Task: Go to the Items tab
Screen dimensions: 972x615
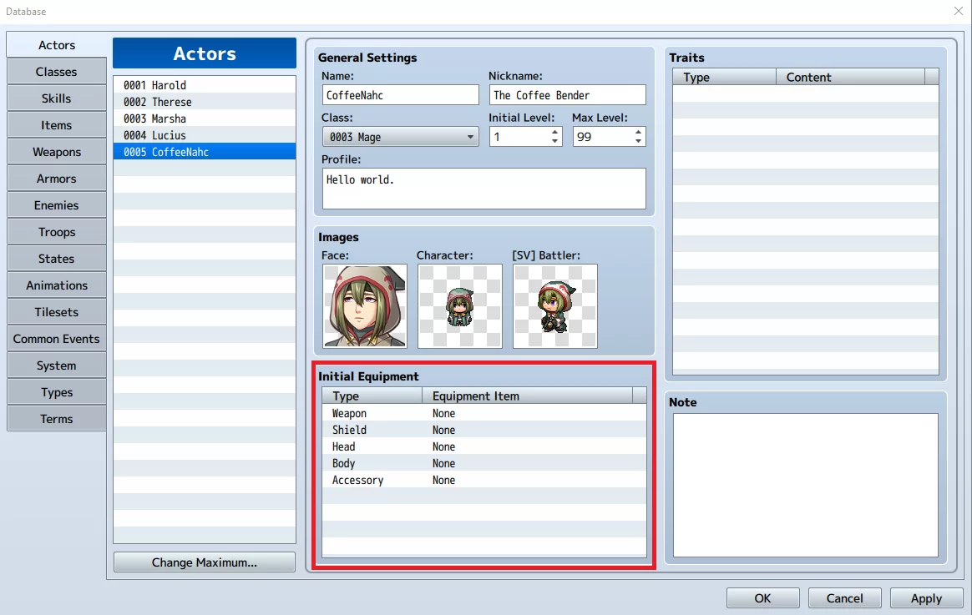Action: tap(57, 125)
